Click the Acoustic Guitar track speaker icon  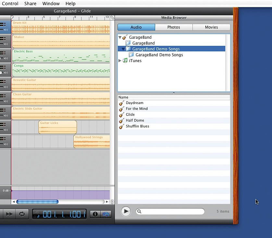(6, 87)
